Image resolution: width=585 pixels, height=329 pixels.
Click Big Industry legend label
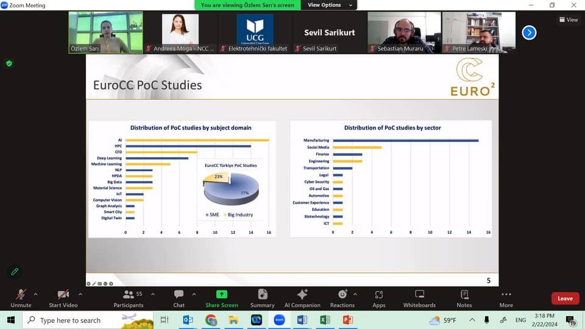pyautogui.click(x=238, y=215)
